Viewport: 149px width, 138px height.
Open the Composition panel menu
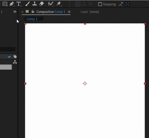click(x=69, y=12)
